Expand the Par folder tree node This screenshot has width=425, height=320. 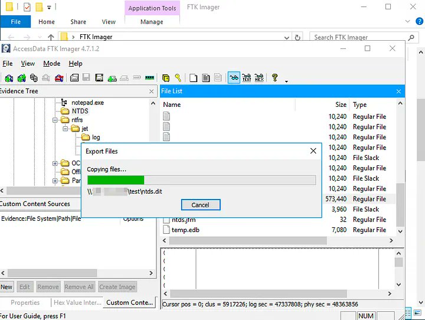click(55, 181)
